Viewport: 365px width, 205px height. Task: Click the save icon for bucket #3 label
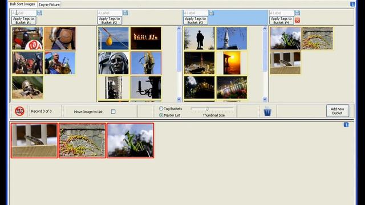click(212, 13)
